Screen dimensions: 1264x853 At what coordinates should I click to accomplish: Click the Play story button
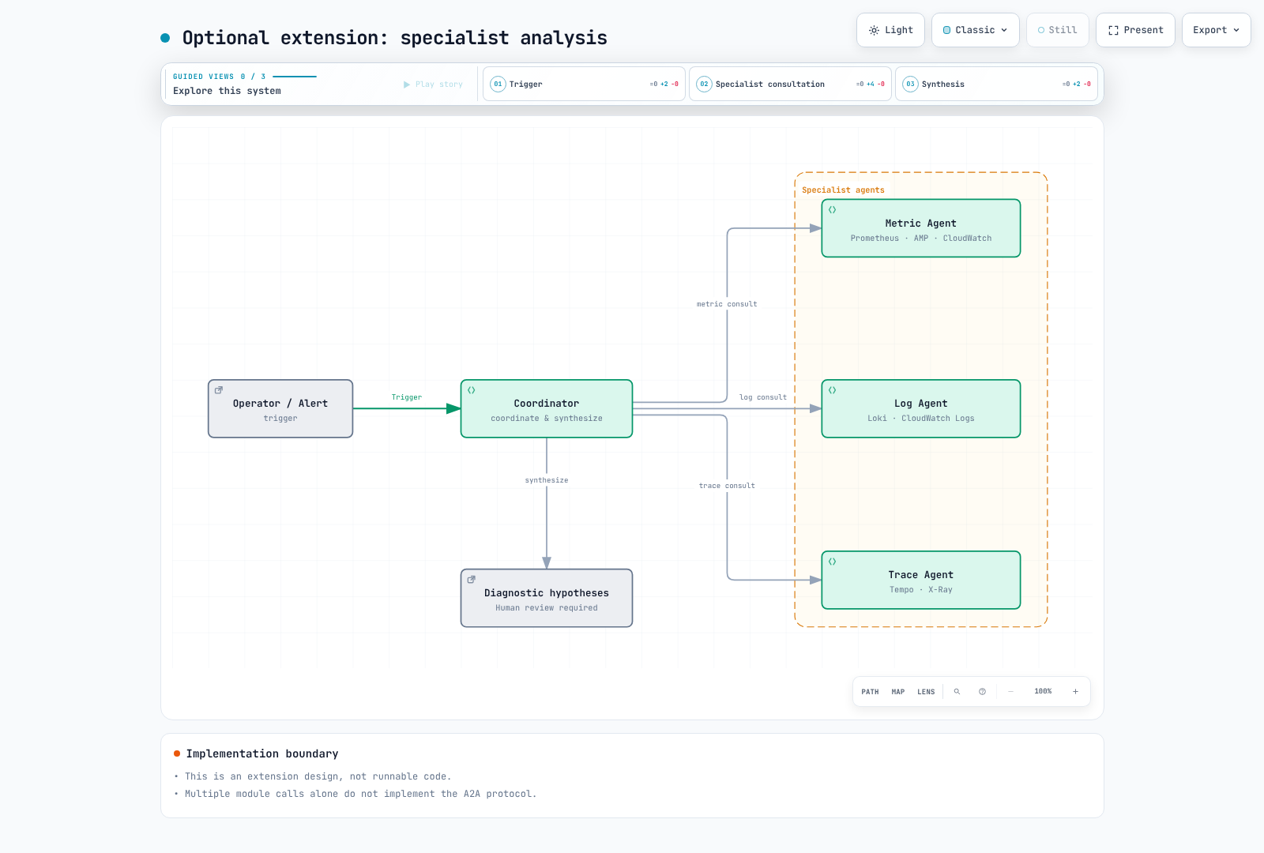pos(433,85)
